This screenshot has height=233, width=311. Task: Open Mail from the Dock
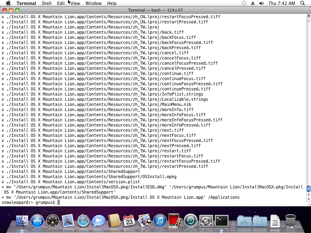click(x=68, y=221)
